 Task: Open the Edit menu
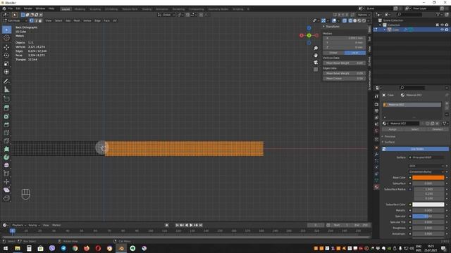(x=18, y=8)
